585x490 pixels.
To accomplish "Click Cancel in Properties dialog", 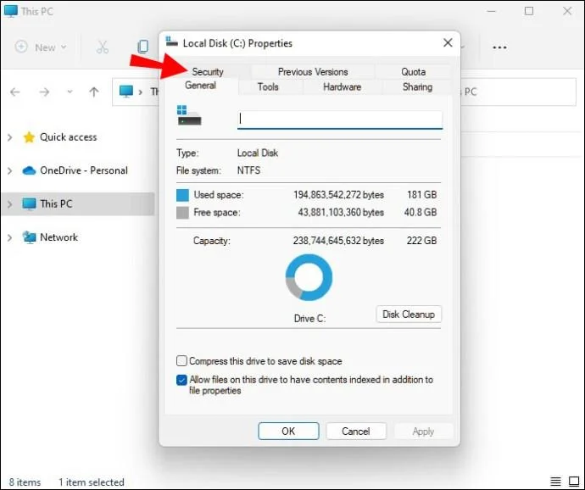I will 356,431.
